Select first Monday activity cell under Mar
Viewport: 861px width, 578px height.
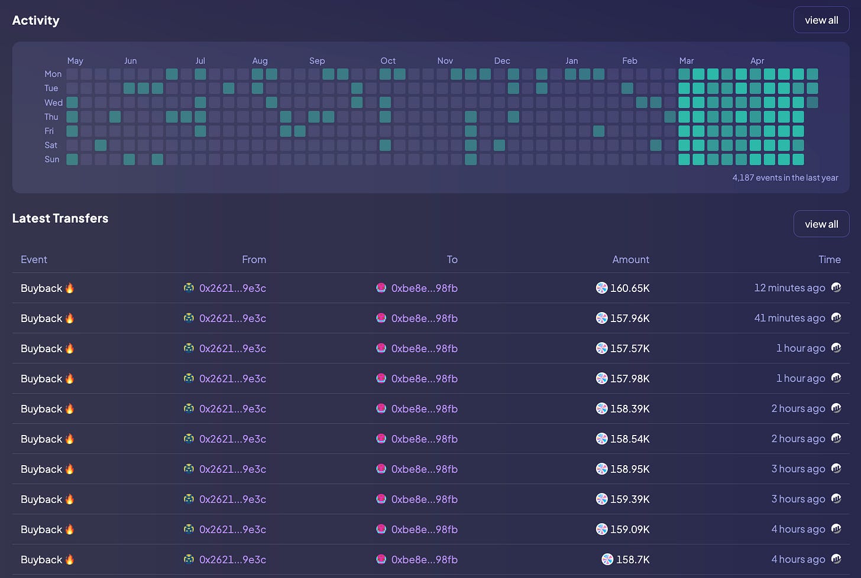684,74
